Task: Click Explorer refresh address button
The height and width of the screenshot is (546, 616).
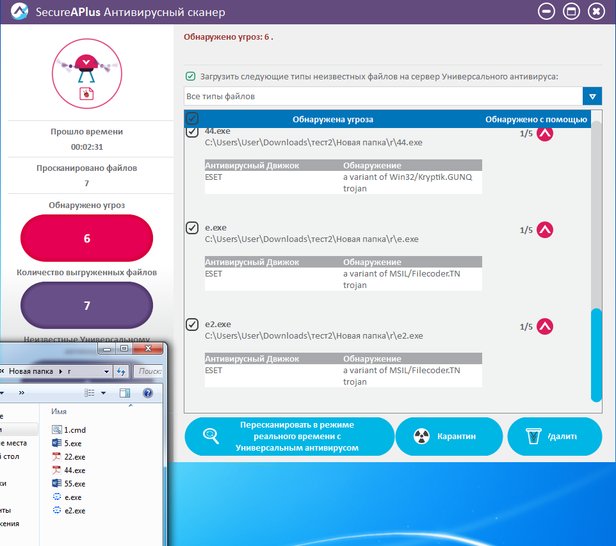Action: [121, 371]
